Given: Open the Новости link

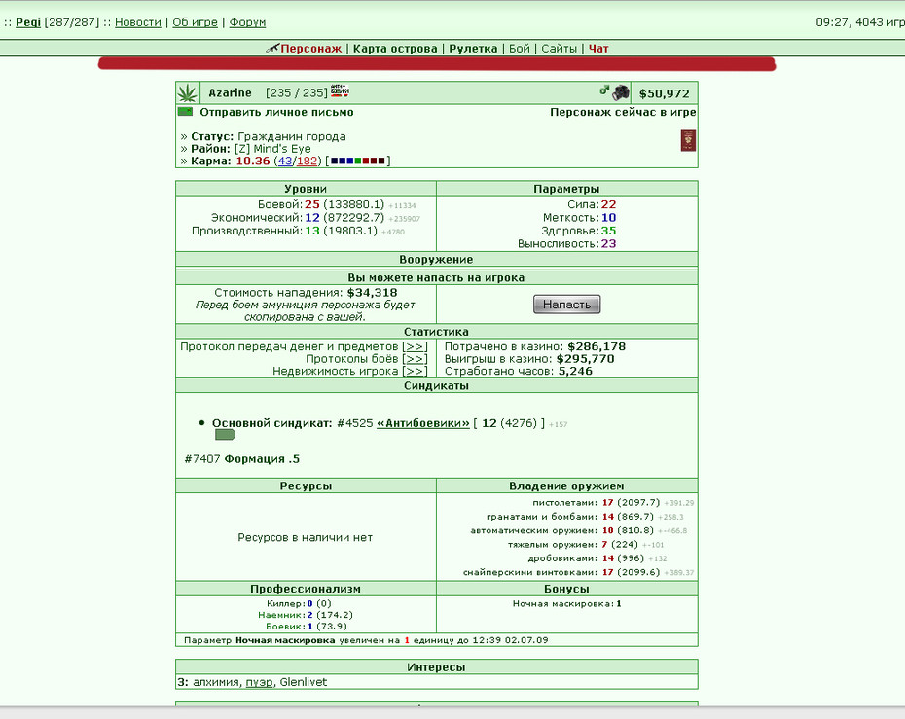Looking at the screenshot, I should click(x=138, y=22).
